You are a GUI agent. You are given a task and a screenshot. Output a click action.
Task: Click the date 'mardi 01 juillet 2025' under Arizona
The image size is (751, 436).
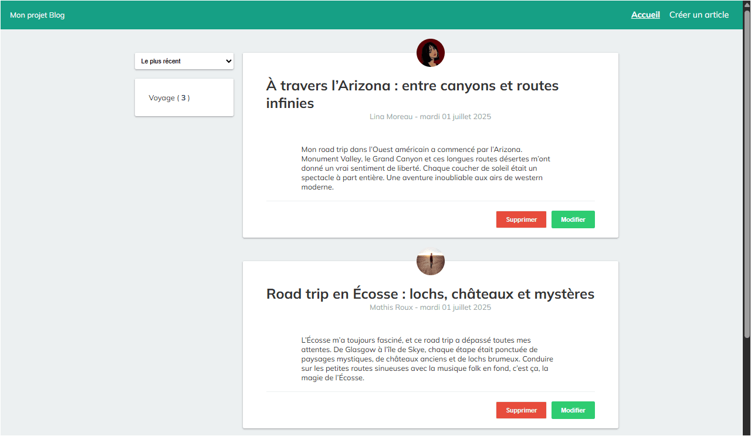pyautogui.click(x=455, y=116)
